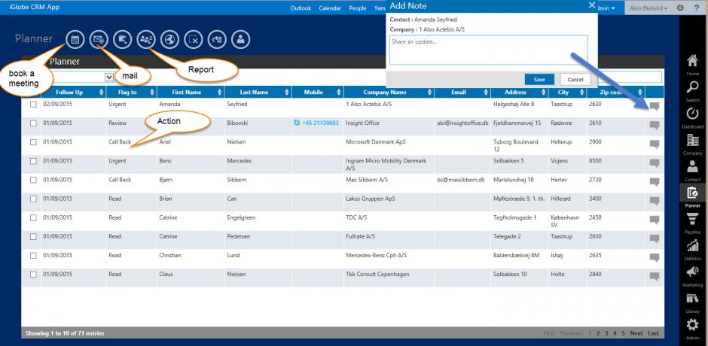Open Admin in the sidebar
This screenshot has width=708, height=346.
click(x=693, y=329)
